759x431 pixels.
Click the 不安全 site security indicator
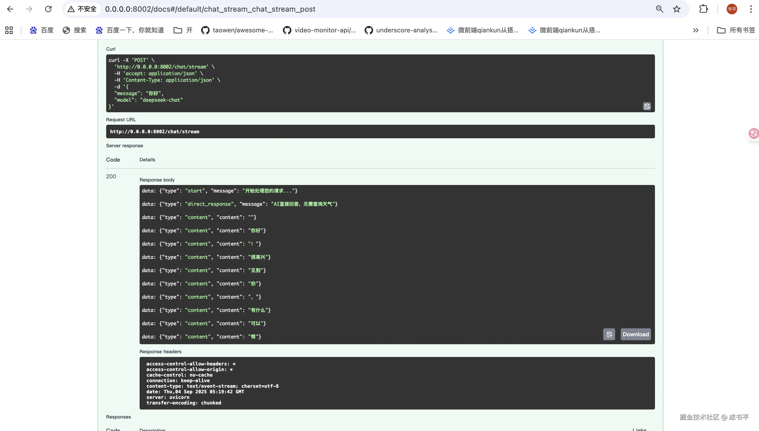82,9
